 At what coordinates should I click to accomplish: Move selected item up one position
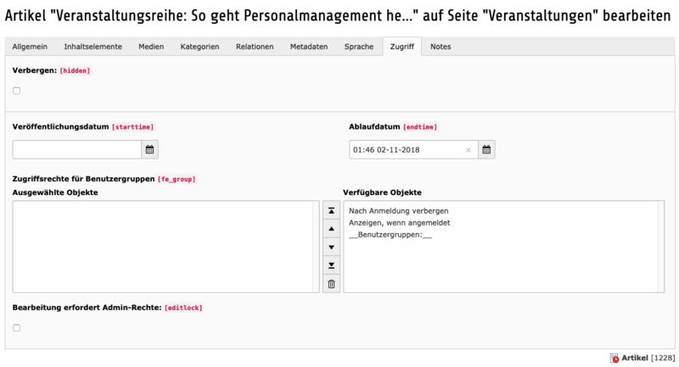pyautogui.click(x=331, y=229)
